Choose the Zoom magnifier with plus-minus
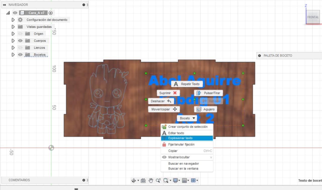This screenshot has height=190, width=322. pos(158,180)
